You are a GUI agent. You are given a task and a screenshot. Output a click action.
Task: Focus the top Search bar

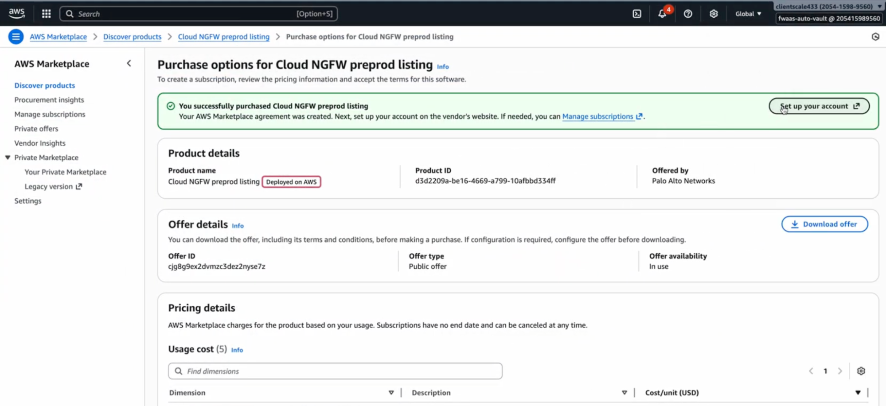(x=199, y=14)
